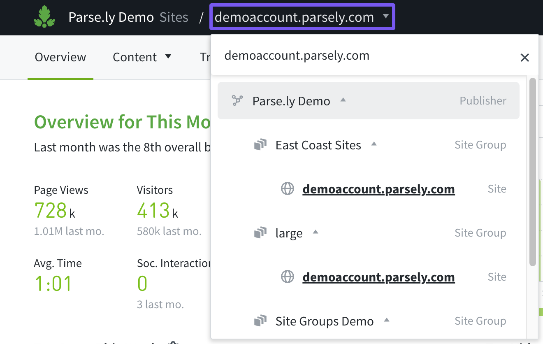This screenshot has height=344, width=543.
Task: Open the Content dropdown arrow
Action: pos(168,56)
